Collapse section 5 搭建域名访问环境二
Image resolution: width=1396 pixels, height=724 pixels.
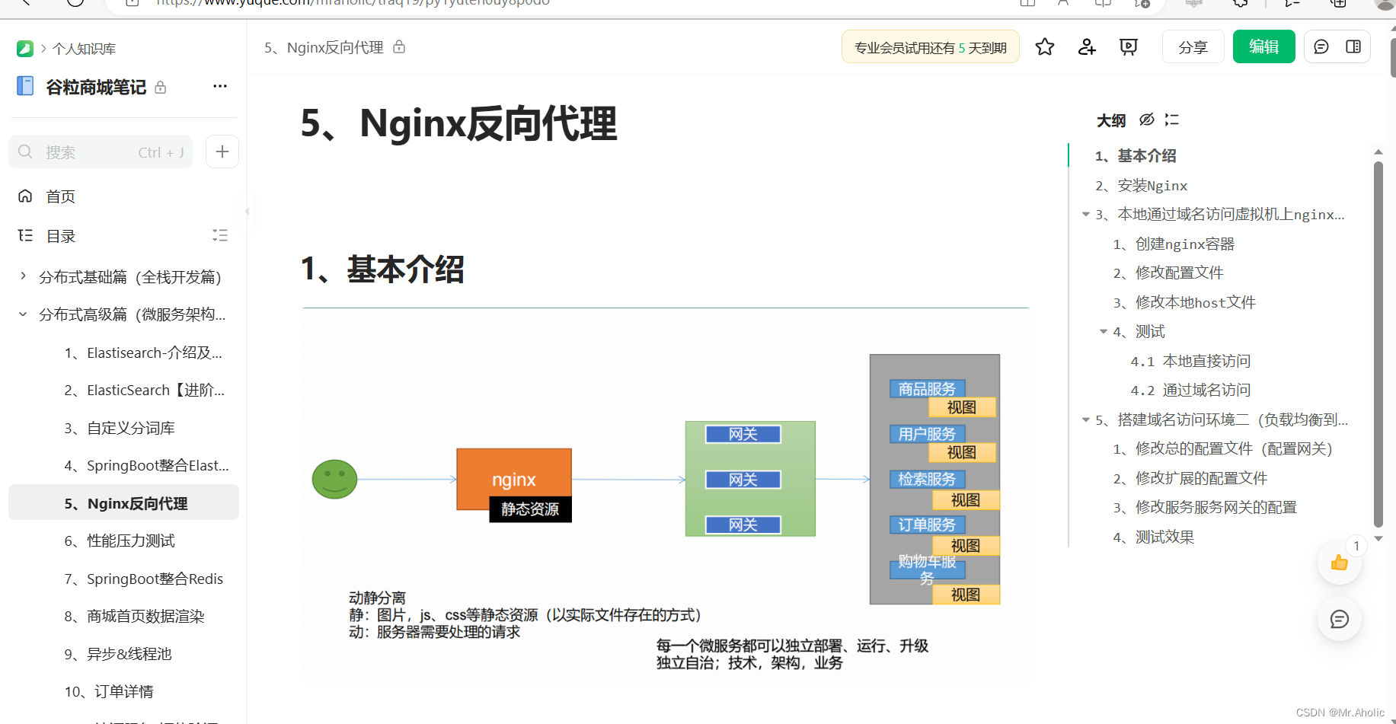1085,419
